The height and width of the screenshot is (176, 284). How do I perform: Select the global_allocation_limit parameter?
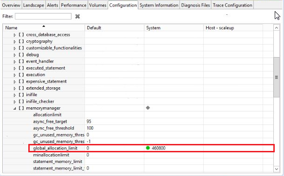pyautogui.click(x=55, y=148)
